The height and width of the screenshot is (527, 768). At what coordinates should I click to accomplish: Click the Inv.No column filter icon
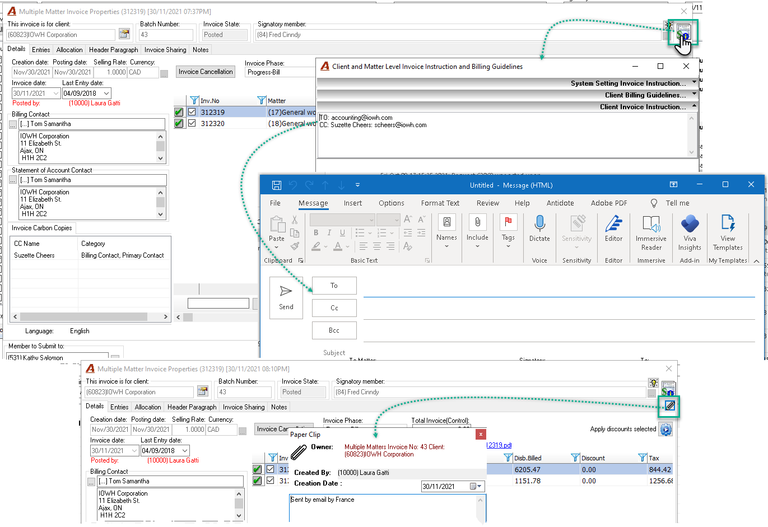pyautogui.click(x=194, y=100)
